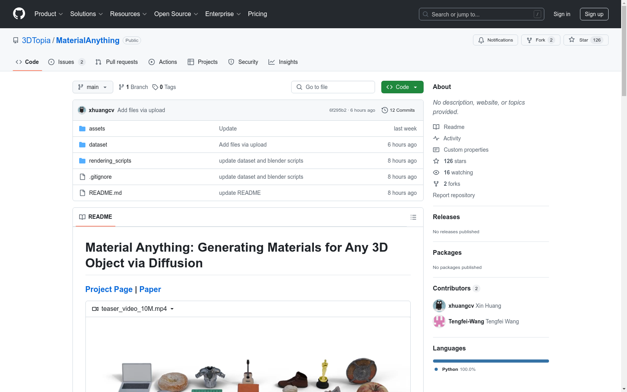
Task: Click the Fork count 2 badge
Action: tap(551, 40)
